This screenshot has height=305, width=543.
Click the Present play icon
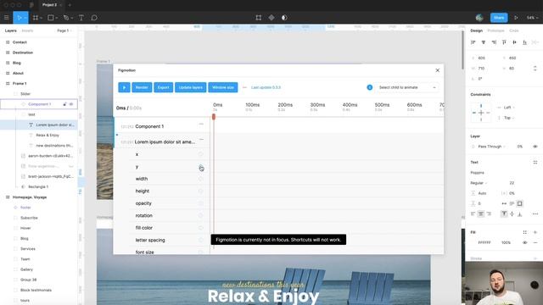pyautogui.click(x=516, y=18)
